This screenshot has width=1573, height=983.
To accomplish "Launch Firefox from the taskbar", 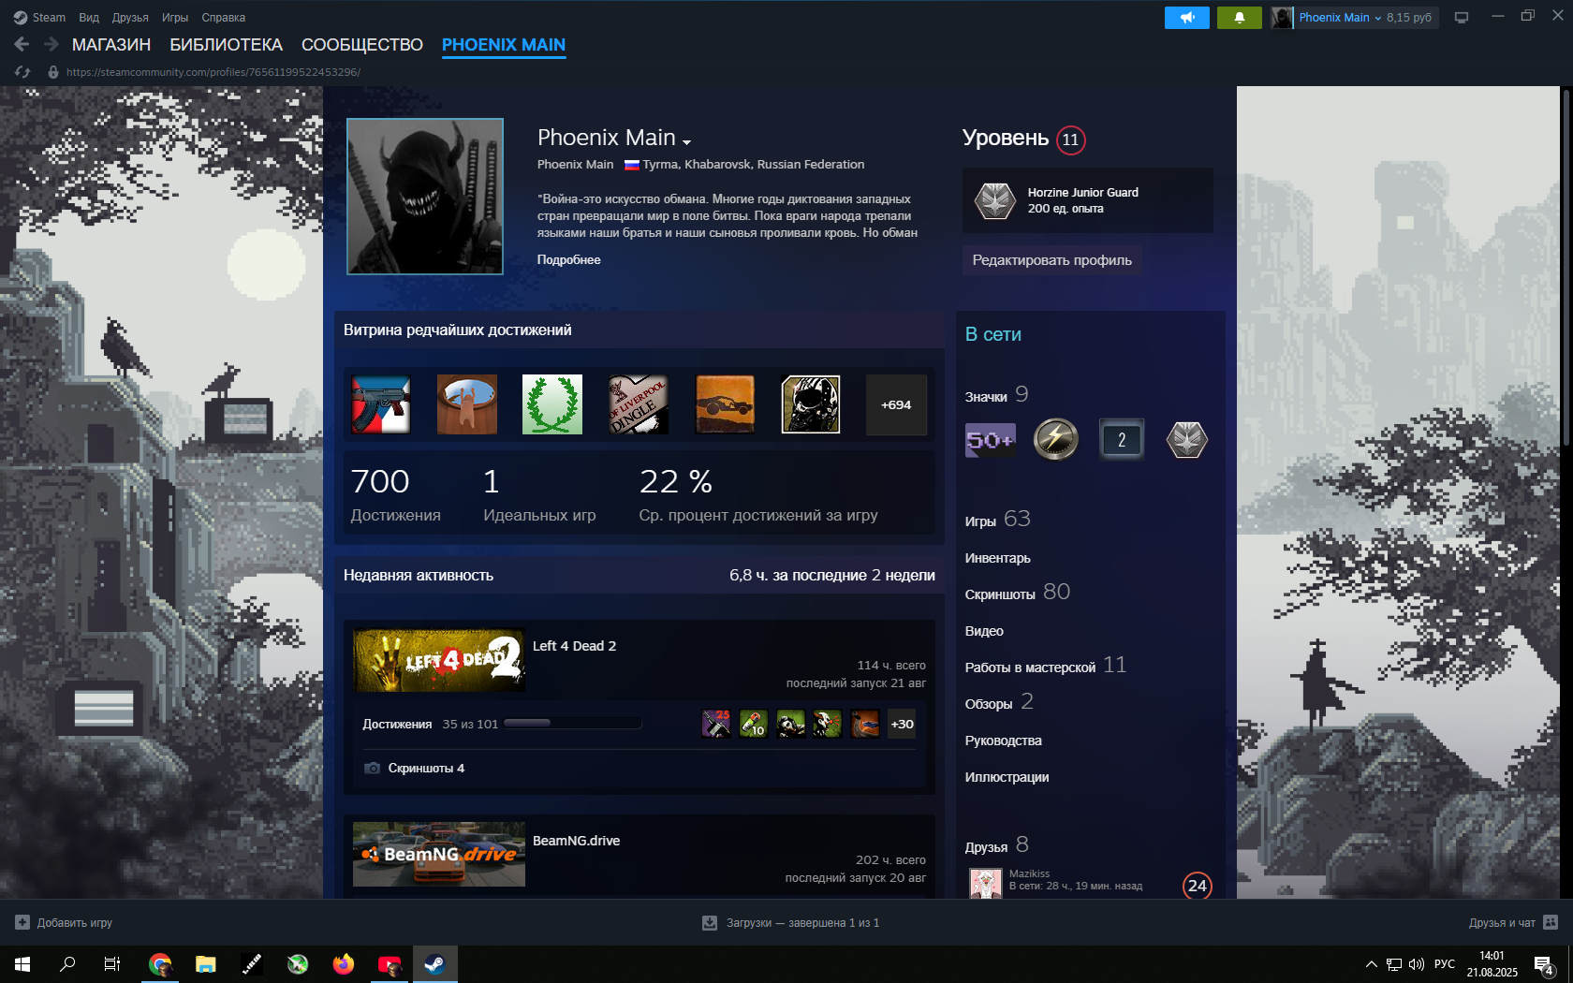I will [x=344, y=963].
